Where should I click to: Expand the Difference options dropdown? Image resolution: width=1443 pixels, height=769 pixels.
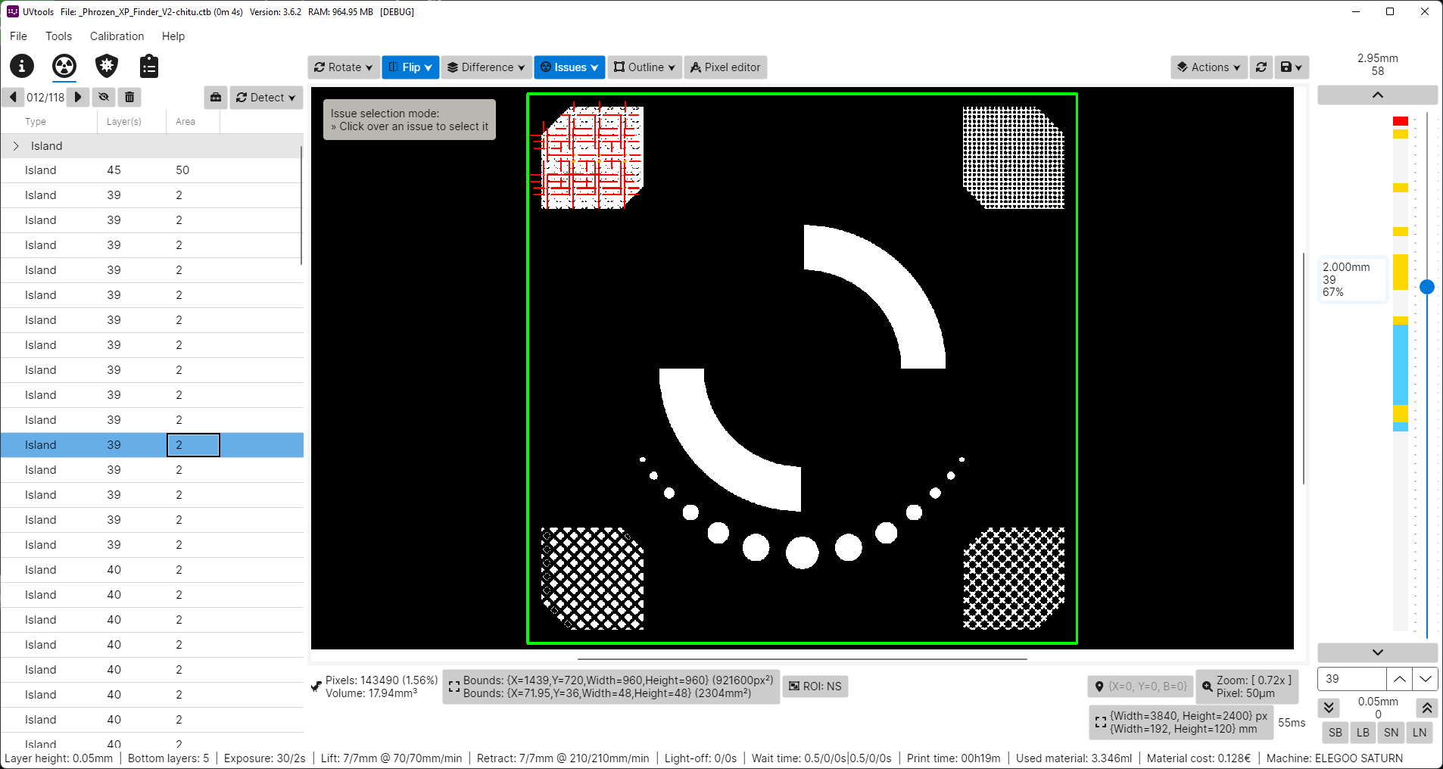coord(485,67)
